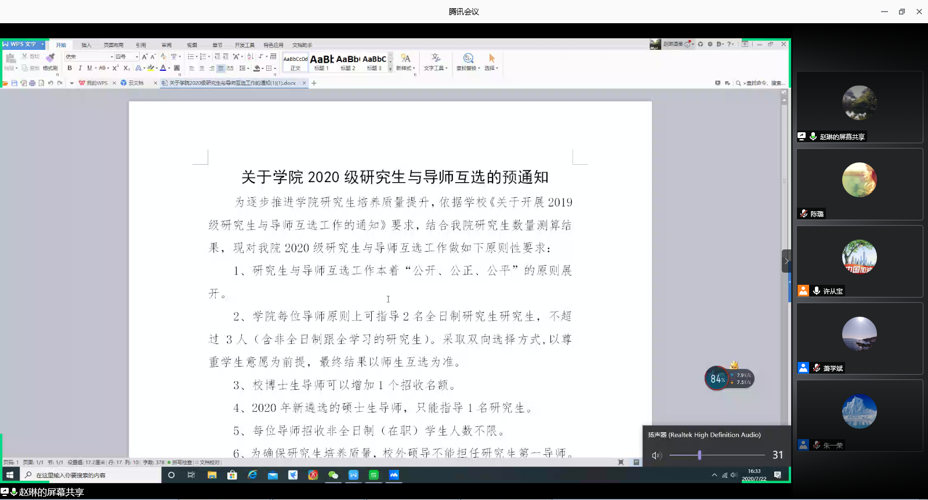This screenshot has width=928, height=500.
Task: Apply the 标题 1 style
Action: [321, 63]
